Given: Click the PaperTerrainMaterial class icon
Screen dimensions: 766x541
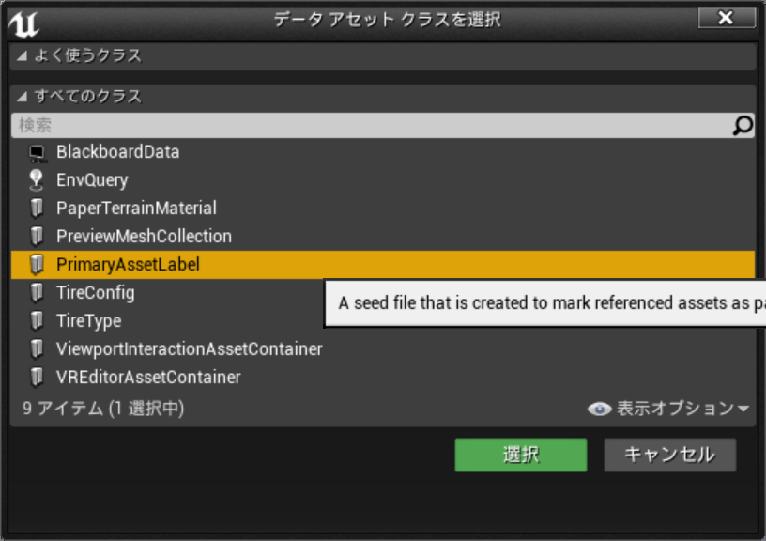Looking at the screenshot, I should click(37, 209).
